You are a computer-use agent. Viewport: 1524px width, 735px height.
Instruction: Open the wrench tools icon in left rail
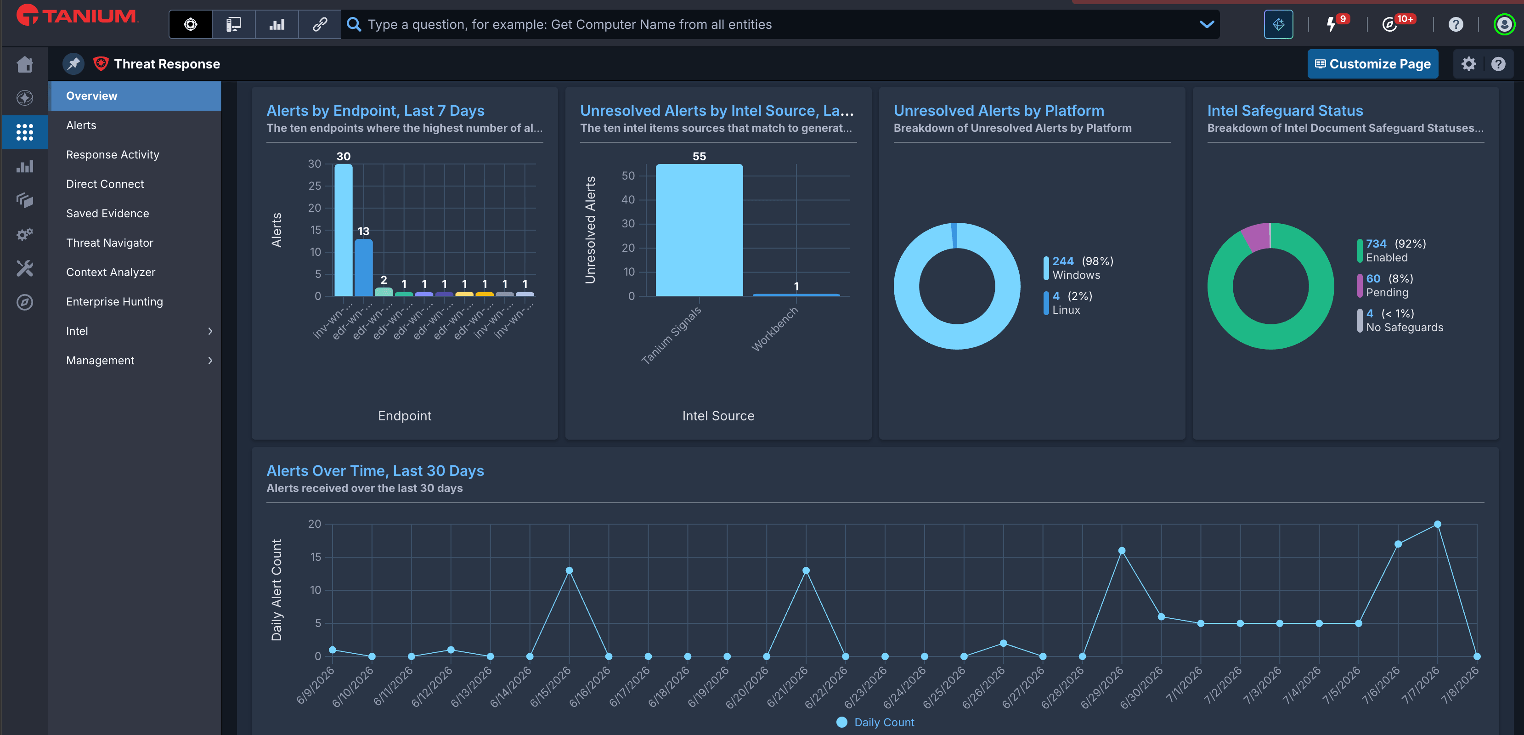tap(24, 268)
